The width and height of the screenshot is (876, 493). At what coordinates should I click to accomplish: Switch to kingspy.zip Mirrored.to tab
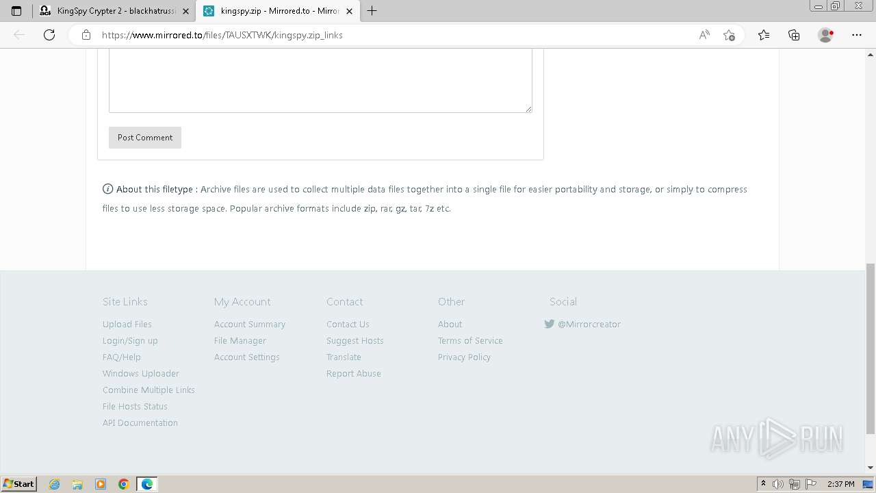[277, 11]
